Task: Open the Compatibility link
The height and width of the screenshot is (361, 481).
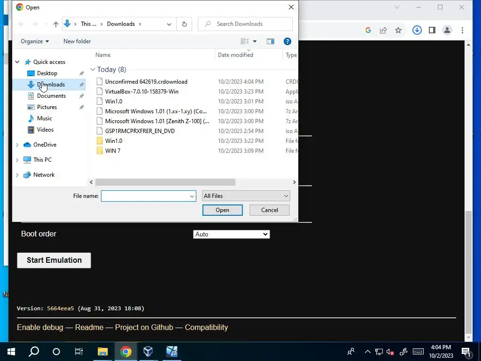Action: [x=206, y=328]
